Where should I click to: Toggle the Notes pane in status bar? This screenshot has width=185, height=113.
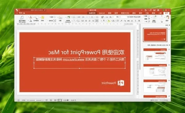tap(73, 100)
